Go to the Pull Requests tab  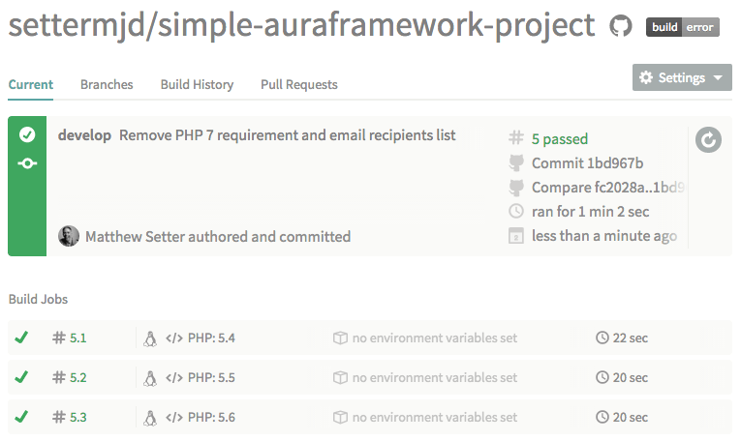pos(298,85)
